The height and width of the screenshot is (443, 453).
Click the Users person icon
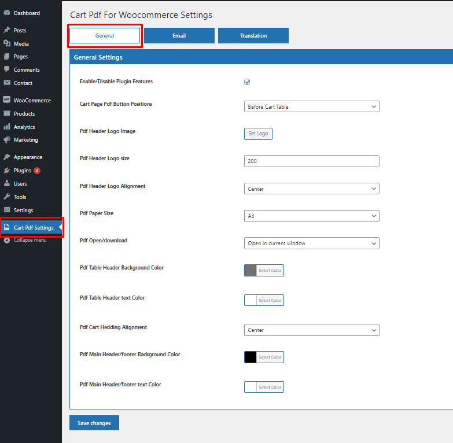point(6,183)
